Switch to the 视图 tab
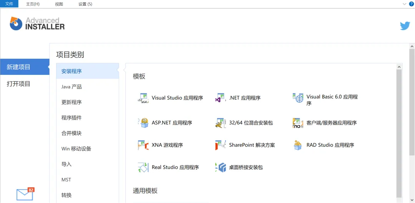This screenshot has width=415, height=203. [59, 4]
